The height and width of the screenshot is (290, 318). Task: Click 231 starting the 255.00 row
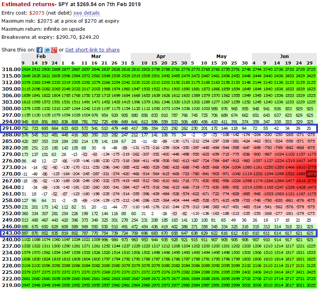[x=25, y=207]
